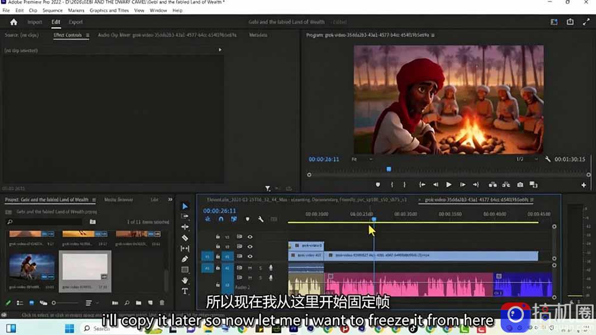The height and width of the screenshot is (335, 596).
Task: Click the Add Marker button in Program monitor
Action: click(x=377, y=185)
